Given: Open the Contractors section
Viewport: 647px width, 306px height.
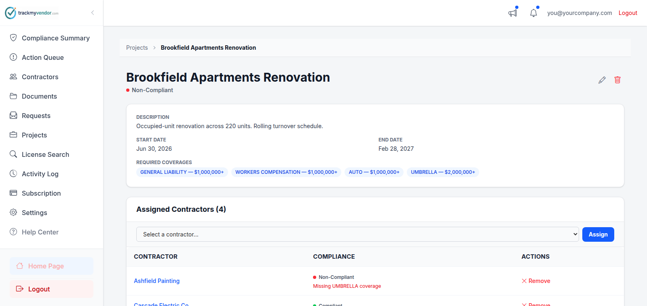Looking at the screenshot, I should click(40, 77).
